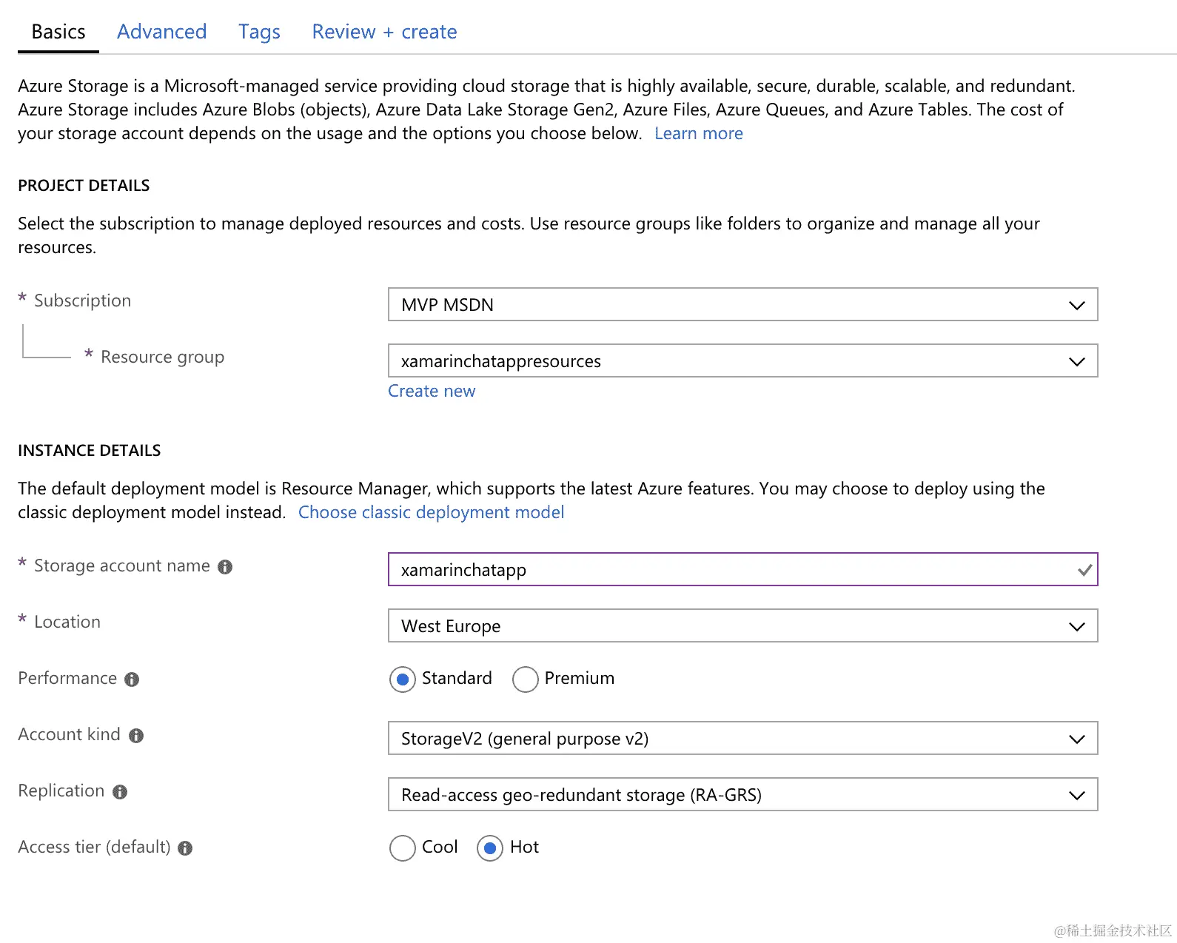
Task: Open the Tags tab
Action: 259,32
